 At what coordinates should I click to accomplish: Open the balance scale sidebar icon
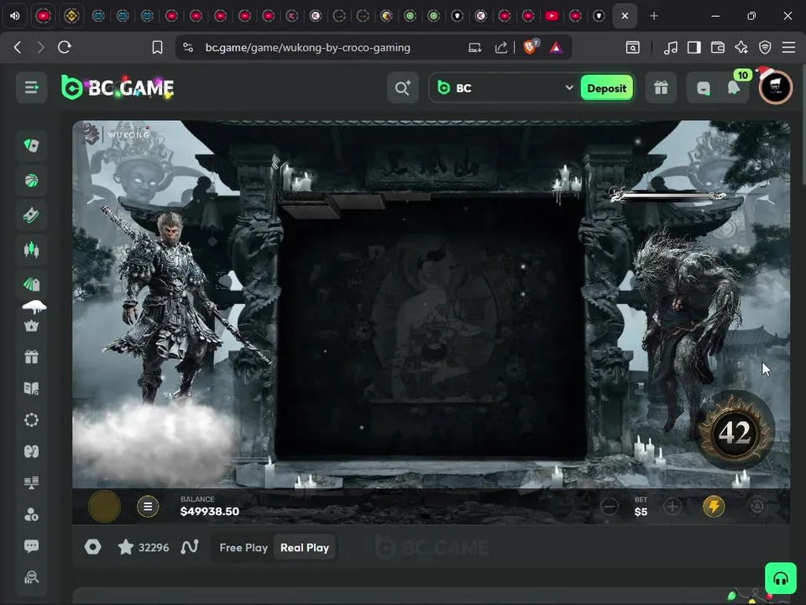pos(31,482)
